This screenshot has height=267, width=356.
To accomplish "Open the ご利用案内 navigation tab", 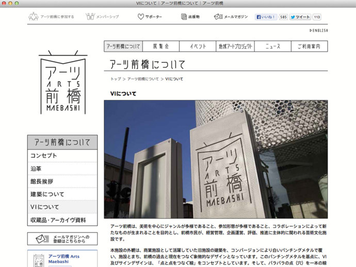I will [x=310, y=46].
